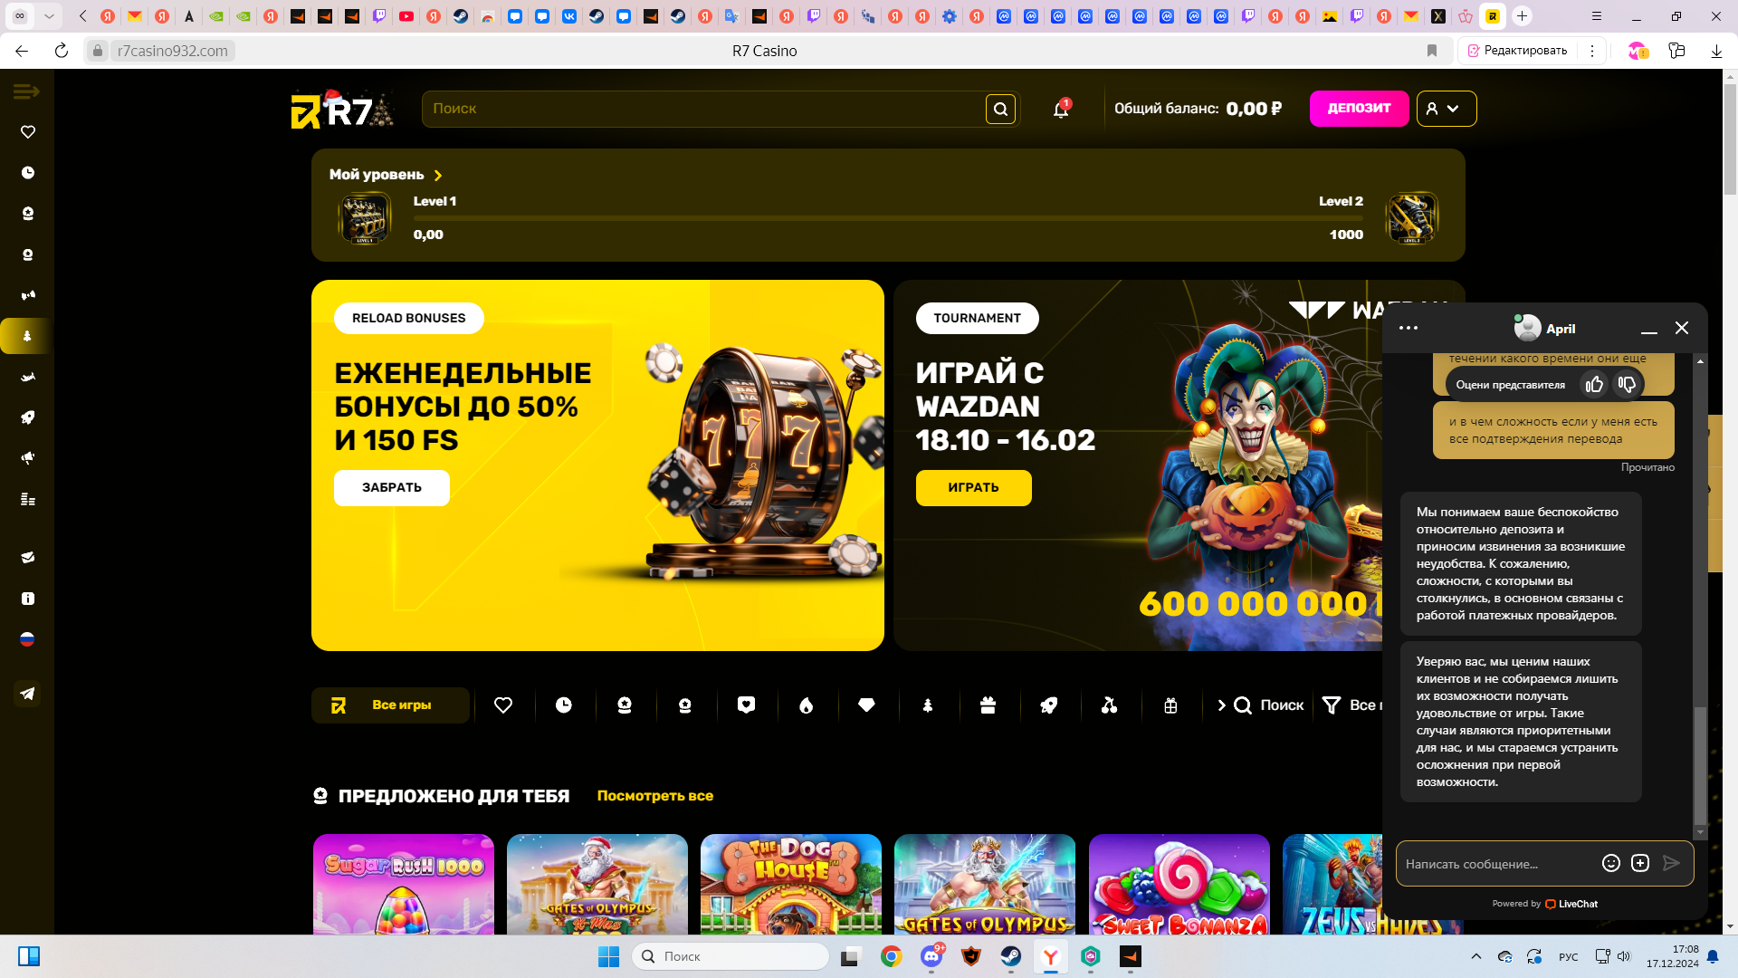The image size is (1738, 978).
Task: Open the info icon in sidebar
Action: (28, 599)
